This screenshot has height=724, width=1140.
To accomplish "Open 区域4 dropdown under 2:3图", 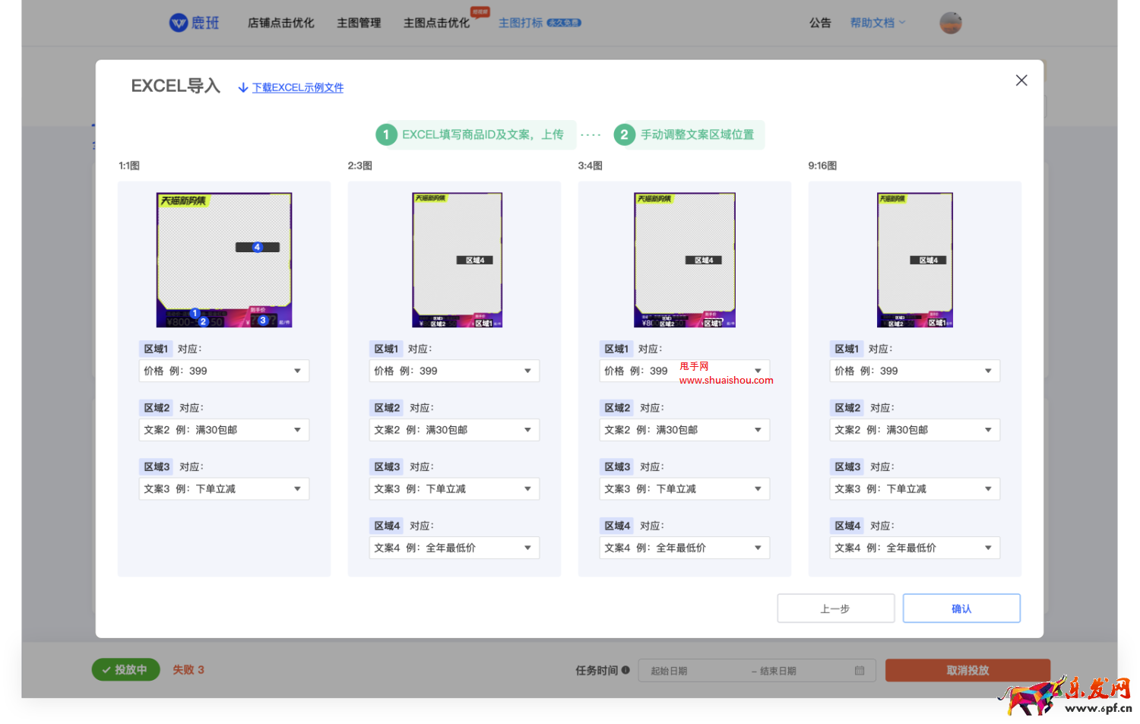I will (x=454, y=548).
